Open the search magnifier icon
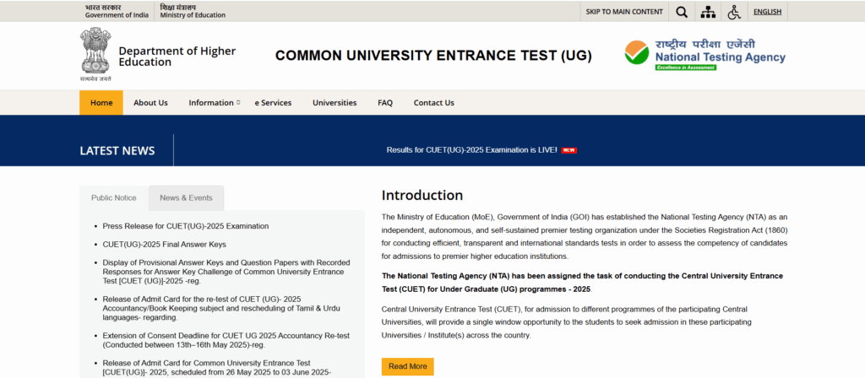 [x=682, y=12]
